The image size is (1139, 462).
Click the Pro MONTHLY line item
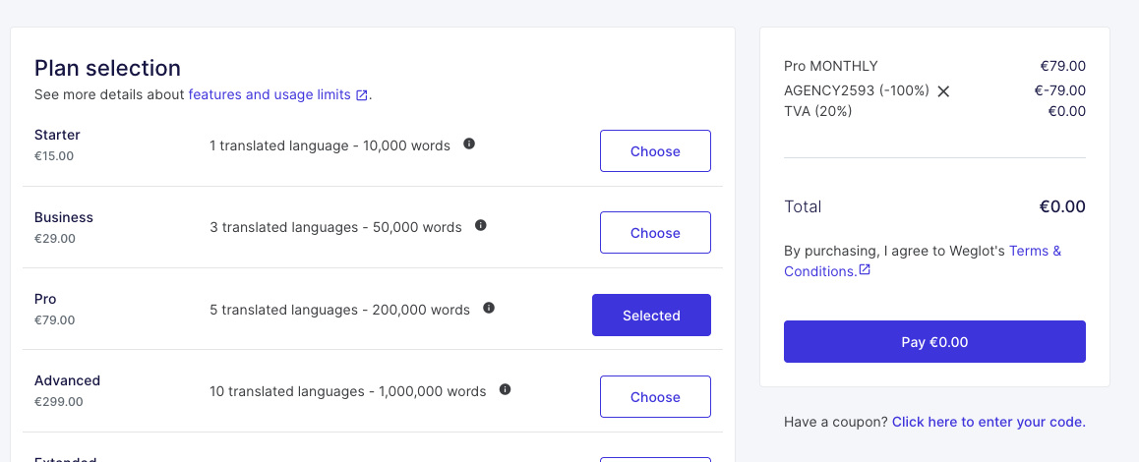pos(830,66)
